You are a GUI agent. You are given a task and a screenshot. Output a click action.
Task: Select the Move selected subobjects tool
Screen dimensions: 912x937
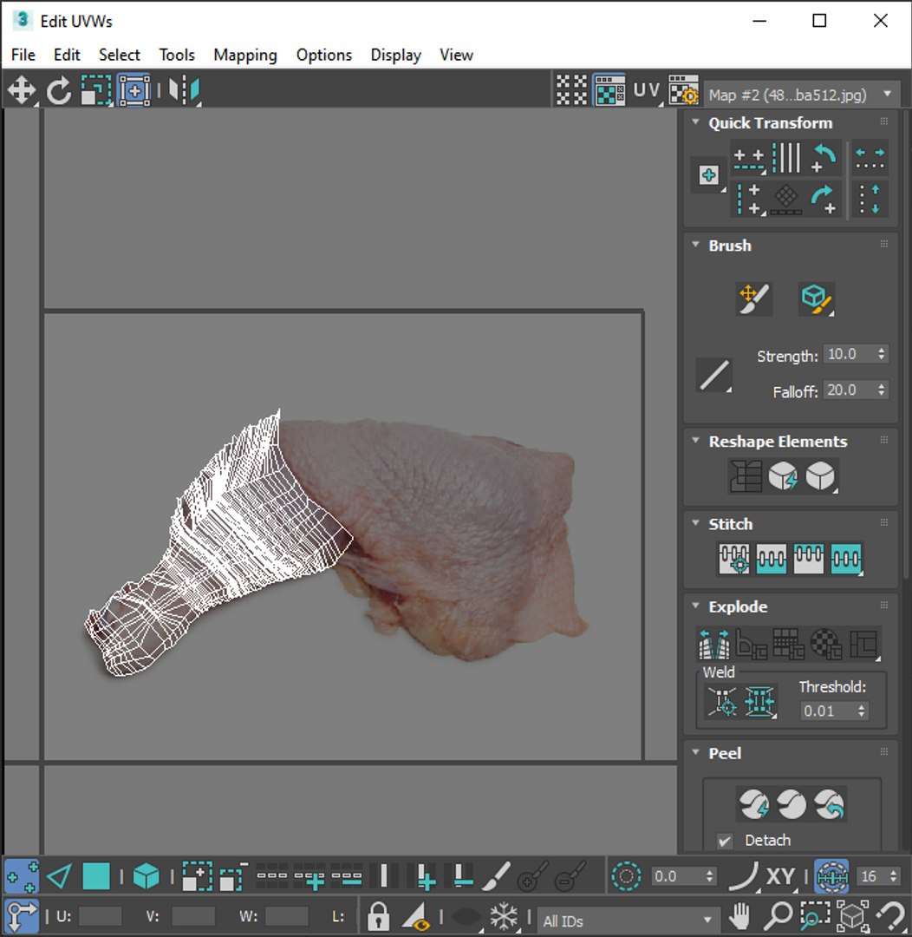tap(22, 91)
